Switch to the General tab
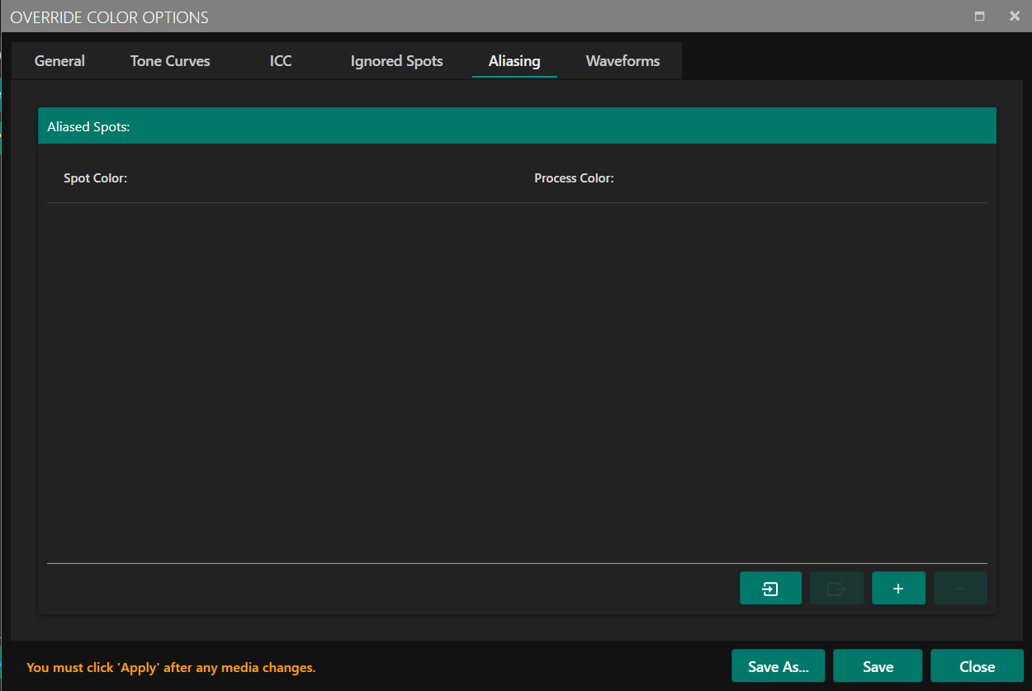The height and width of the screenshot is (691, 1032). coord(59,61)
